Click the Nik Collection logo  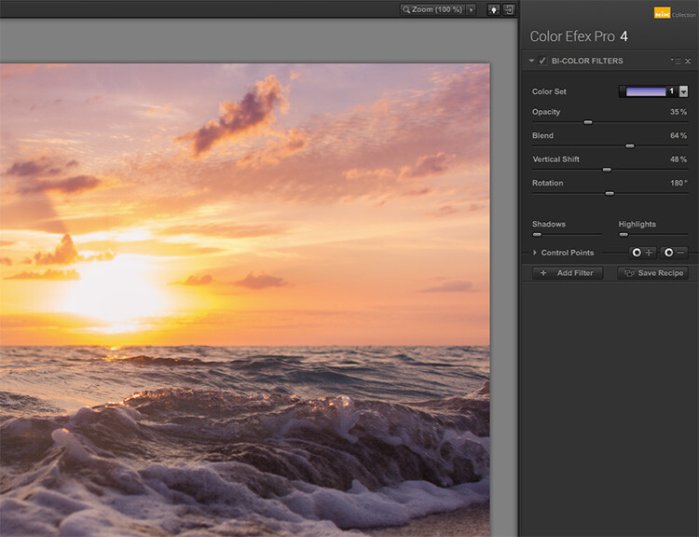[663, 13]
